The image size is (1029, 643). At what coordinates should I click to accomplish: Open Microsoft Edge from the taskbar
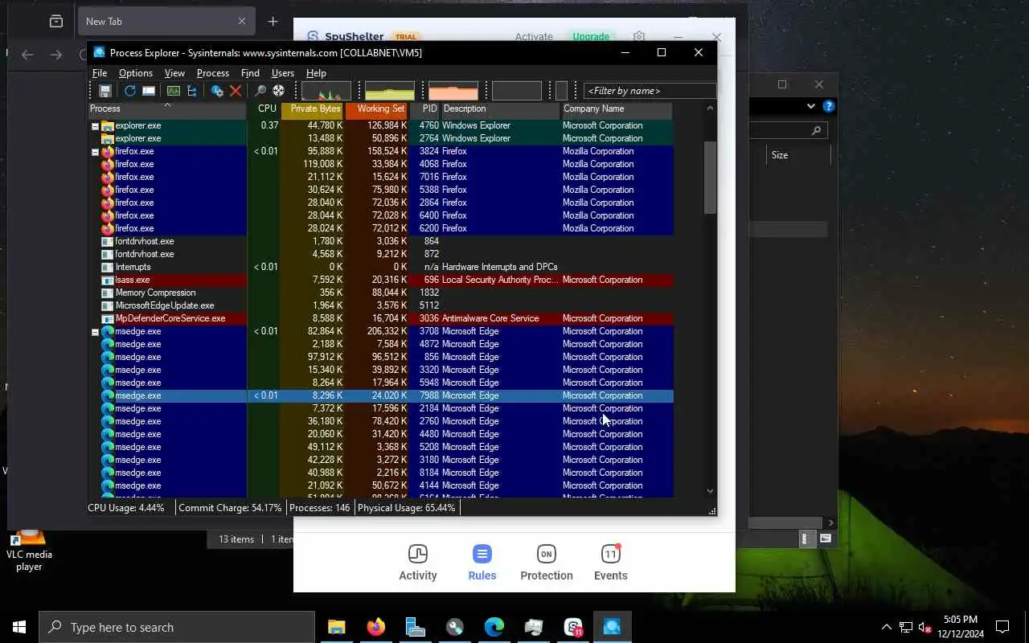494,627
